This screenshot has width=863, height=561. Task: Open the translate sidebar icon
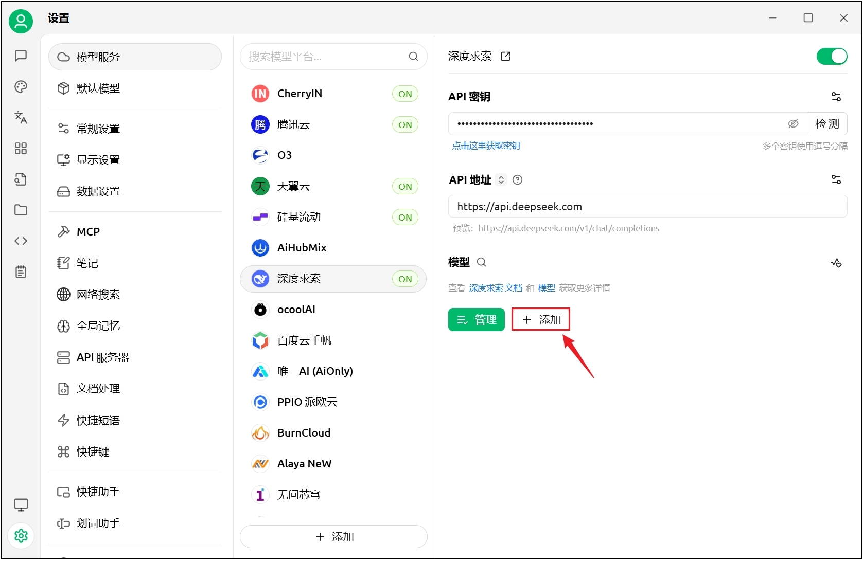coord(21,117)
